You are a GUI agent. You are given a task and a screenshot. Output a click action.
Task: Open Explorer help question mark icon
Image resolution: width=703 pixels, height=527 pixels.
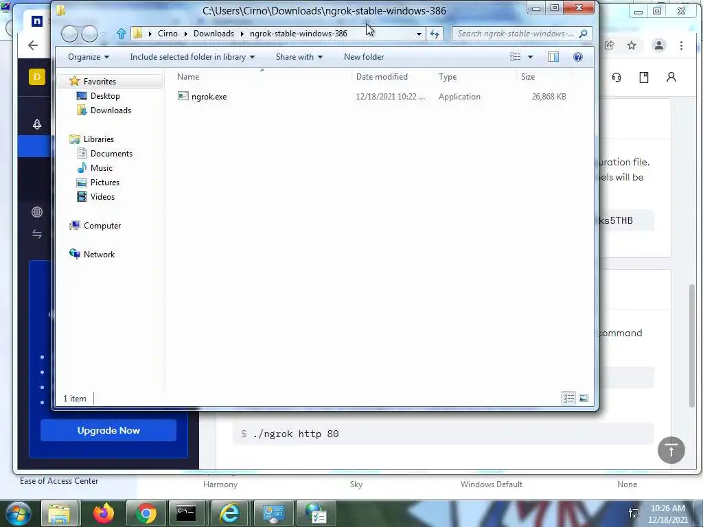(578, 57)
